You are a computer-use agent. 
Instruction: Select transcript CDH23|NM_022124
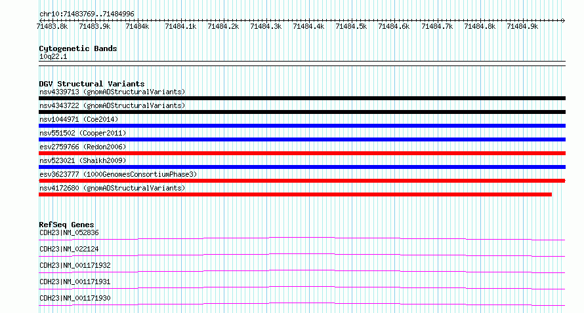click(69, 249)
